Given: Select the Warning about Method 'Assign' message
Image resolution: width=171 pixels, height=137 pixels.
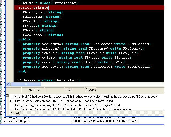Looking at the screenshot, I should click(x=86, y=97).
